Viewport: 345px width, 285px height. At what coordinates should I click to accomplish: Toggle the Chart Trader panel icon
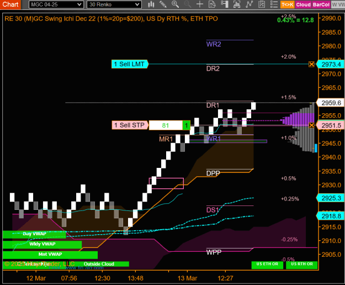pos(225,4)
